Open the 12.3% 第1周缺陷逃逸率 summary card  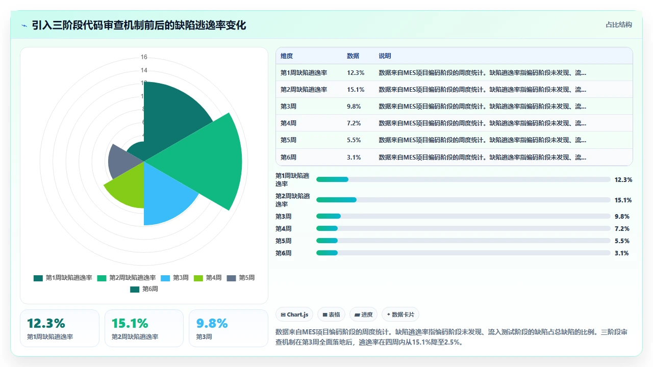[60, 328]
